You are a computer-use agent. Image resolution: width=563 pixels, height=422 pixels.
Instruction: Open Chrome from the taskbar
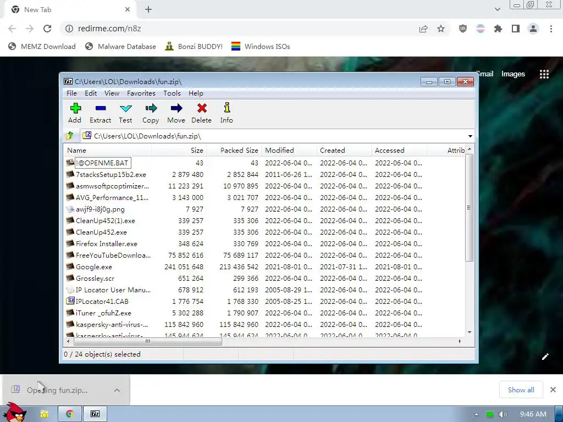tap(69, 414)
